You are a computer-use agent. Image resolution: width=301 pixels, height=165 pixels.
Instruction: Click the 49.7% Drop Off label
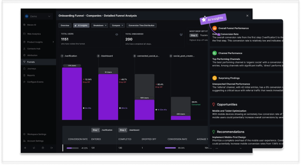pos(123,81)
